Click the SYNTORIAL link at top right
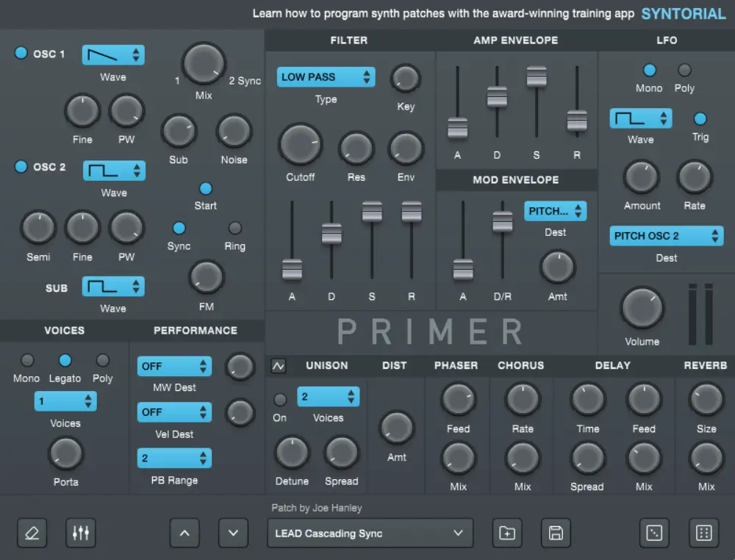The height and width of the screenshot is (560, 735). point(683,13)
